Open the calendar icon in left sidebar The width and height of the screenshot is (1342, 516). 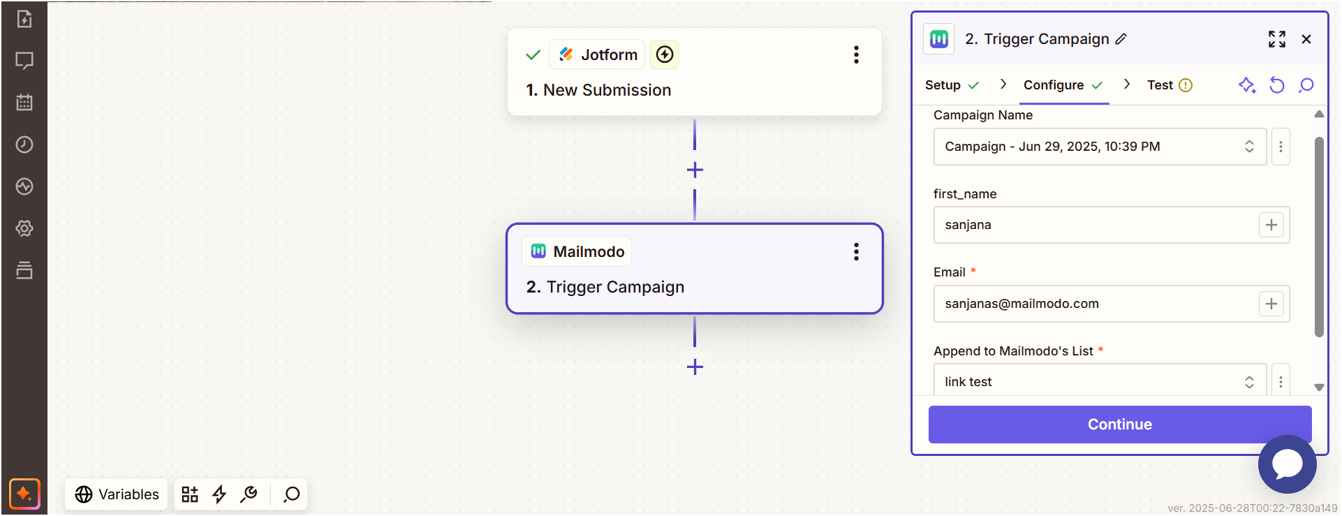pos(24,103)
